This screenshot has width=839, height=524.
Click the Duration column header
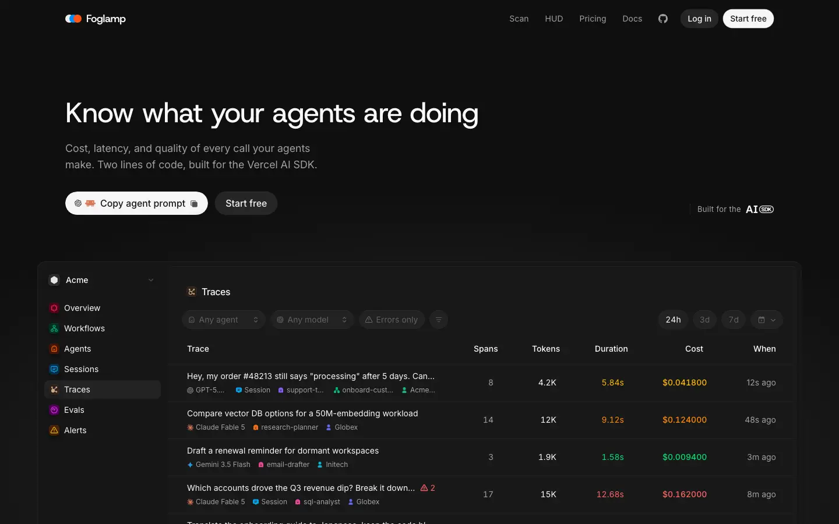click(611, 349)
